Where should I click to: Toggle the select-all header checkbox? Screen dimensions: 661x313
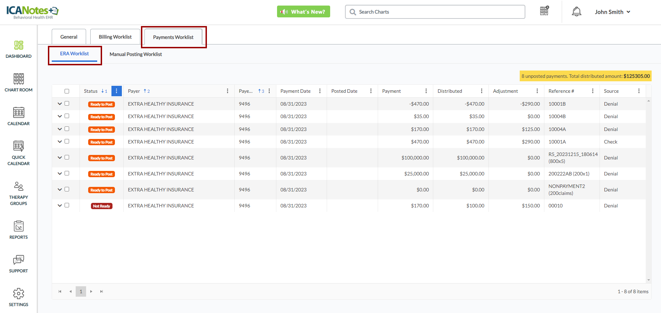67,91
